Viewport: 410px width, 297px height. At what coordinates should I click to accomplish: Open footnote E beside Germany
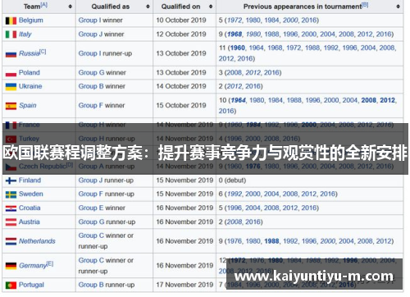[x=50, y=263]
